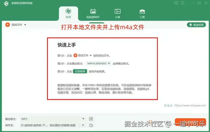Switch to the 短视频制作 tab
The image size is (210, 132).
[93, 14]
